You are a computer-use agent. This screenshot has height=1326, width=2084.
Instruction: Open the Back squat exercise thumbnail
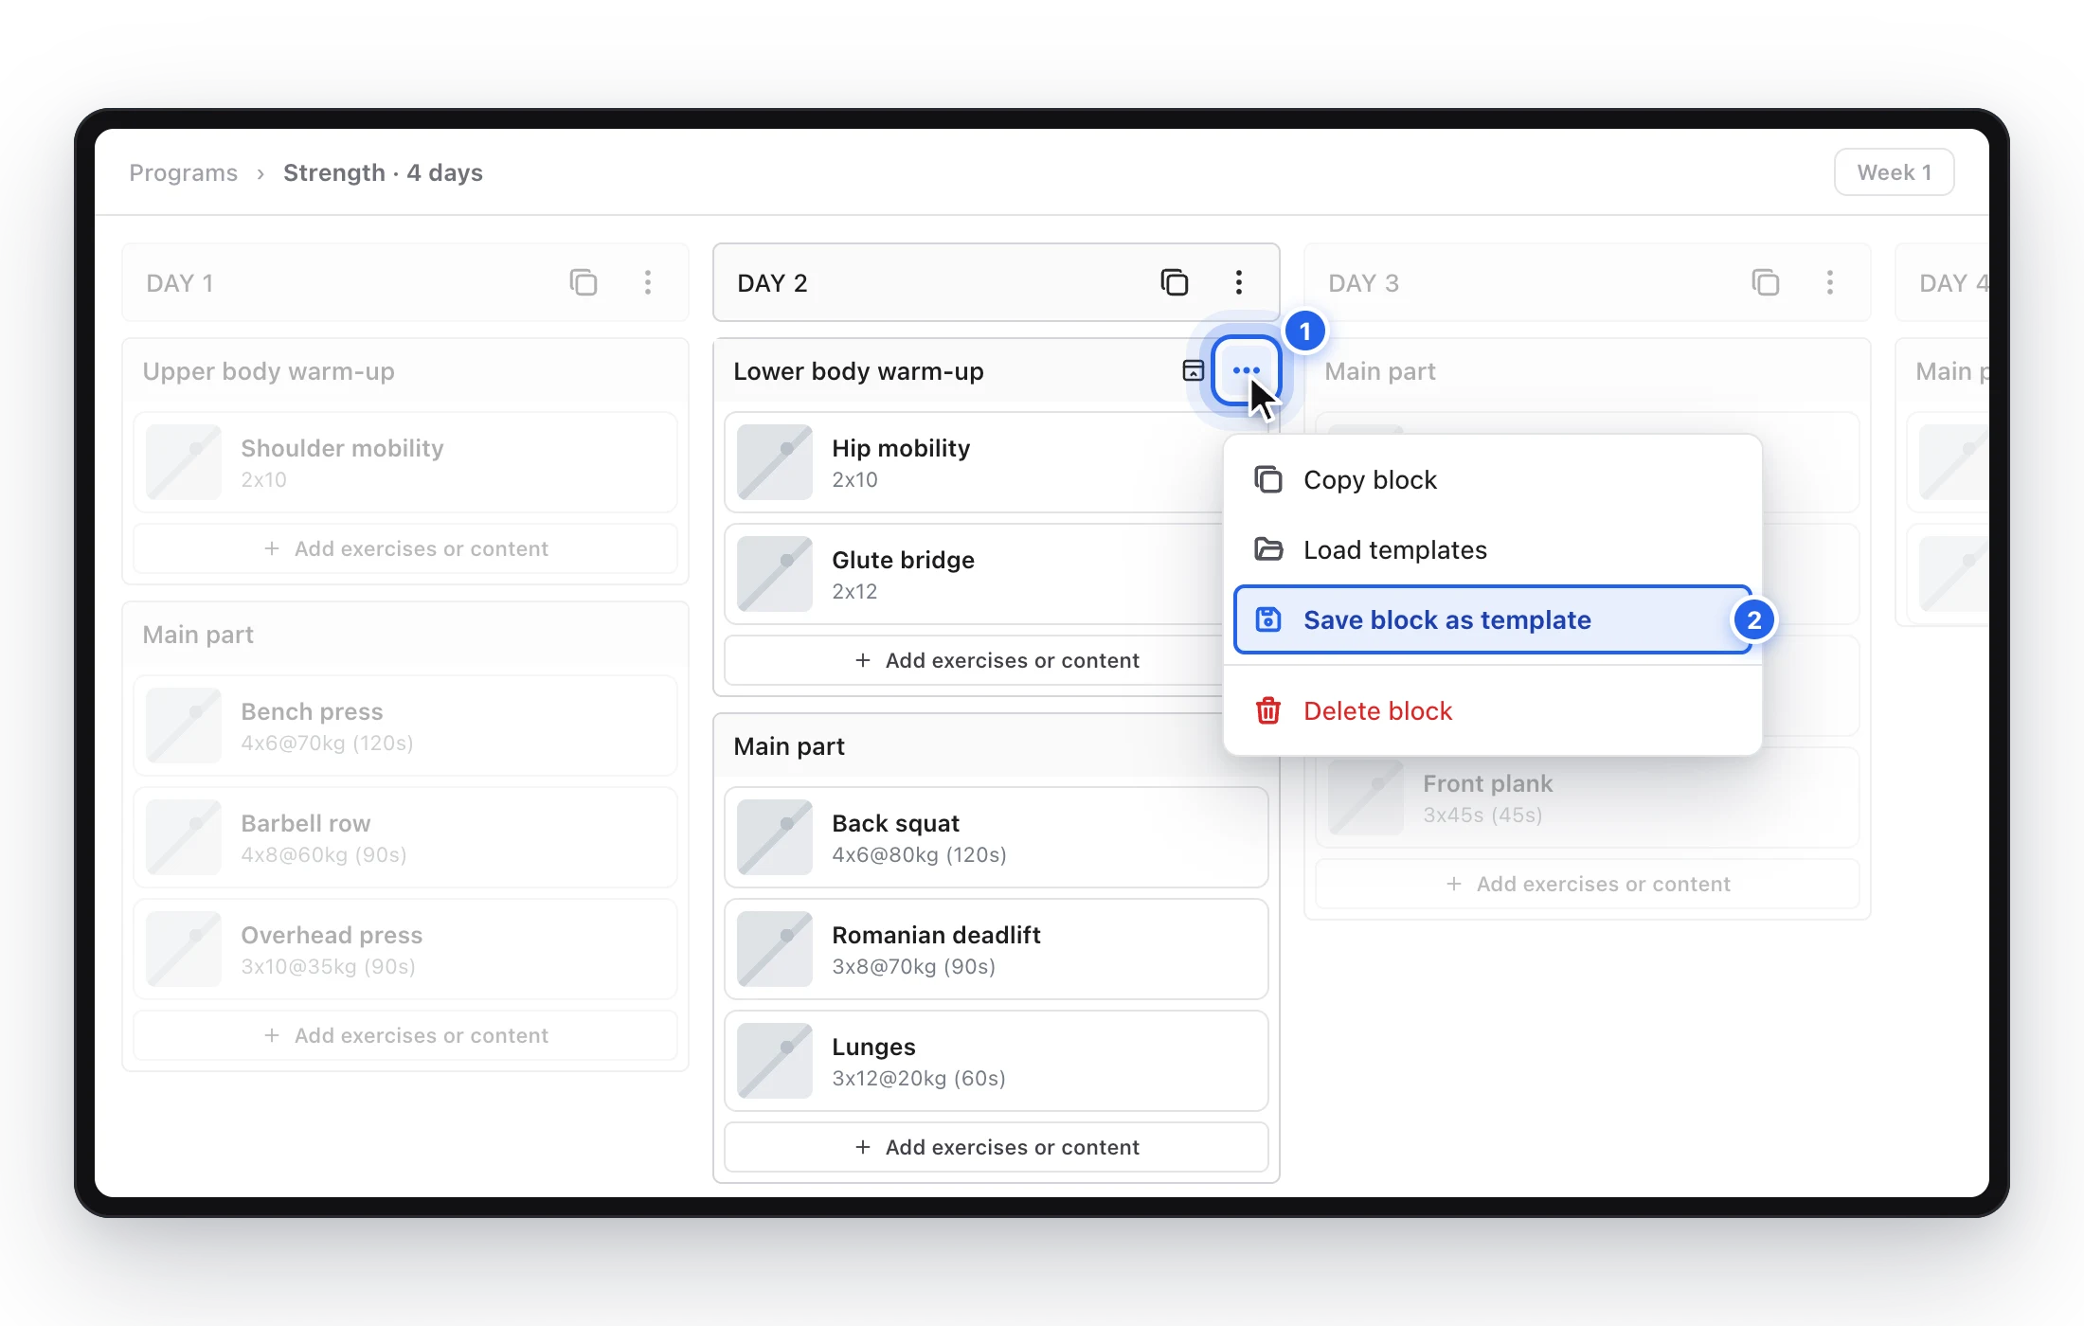pyautogui.click(x=775, y=837)
